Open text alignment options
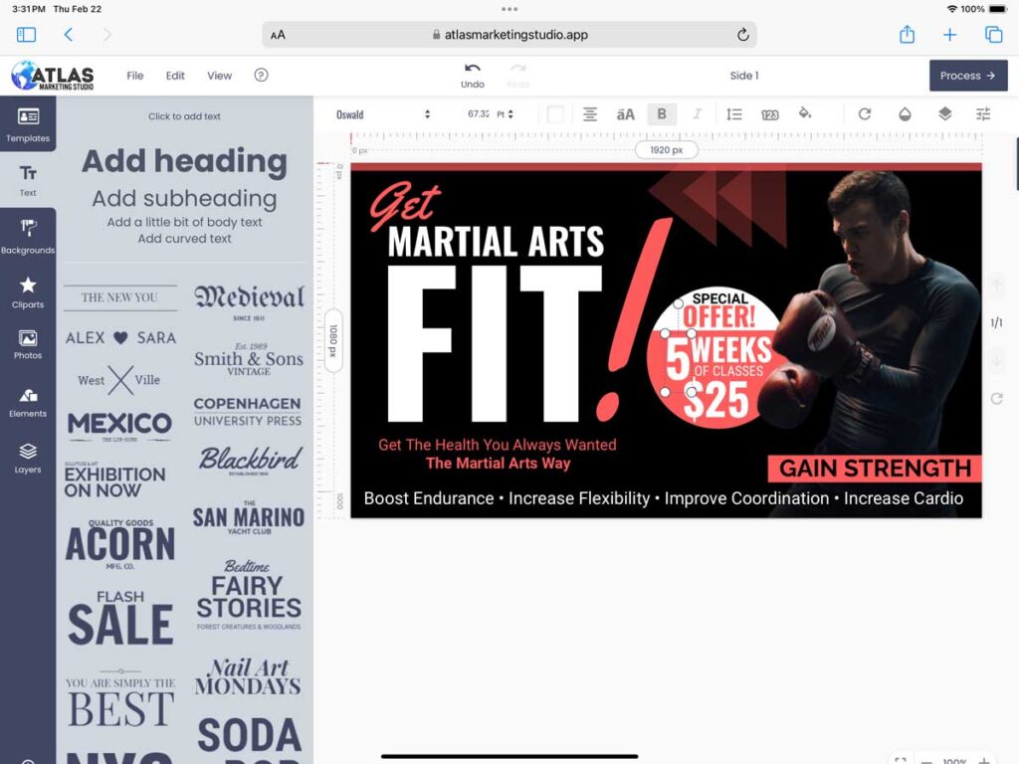Viewport: 1019px width, 764px height. coord(589,114)
